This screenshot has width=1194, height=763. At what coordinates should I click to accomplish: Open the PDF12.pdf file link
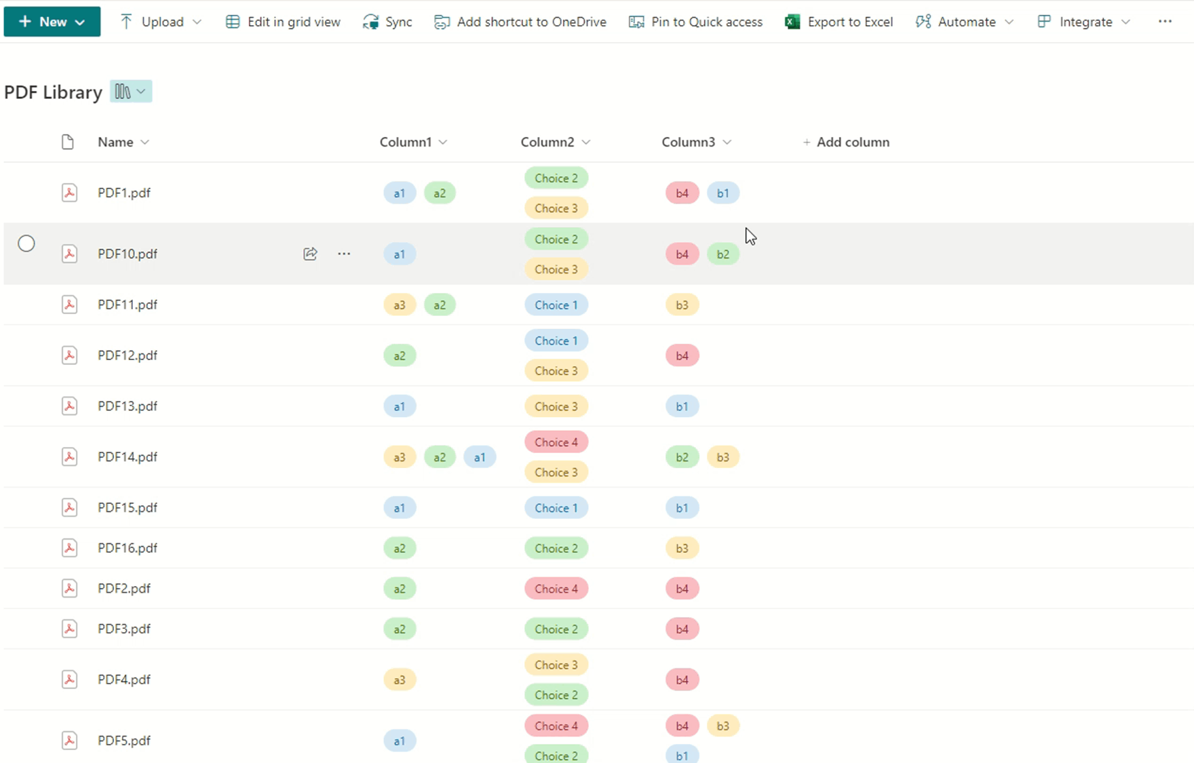[x=128, y=355]
